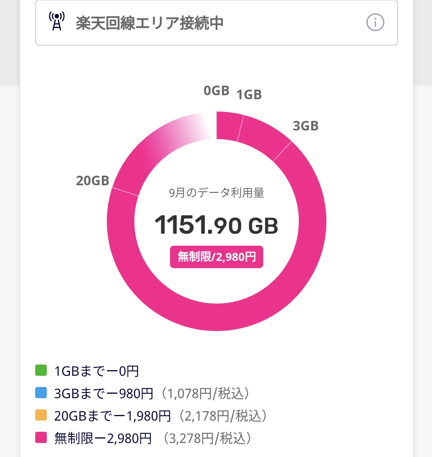Click the orange 20GB legend swatch

click(x=41, y=415)
